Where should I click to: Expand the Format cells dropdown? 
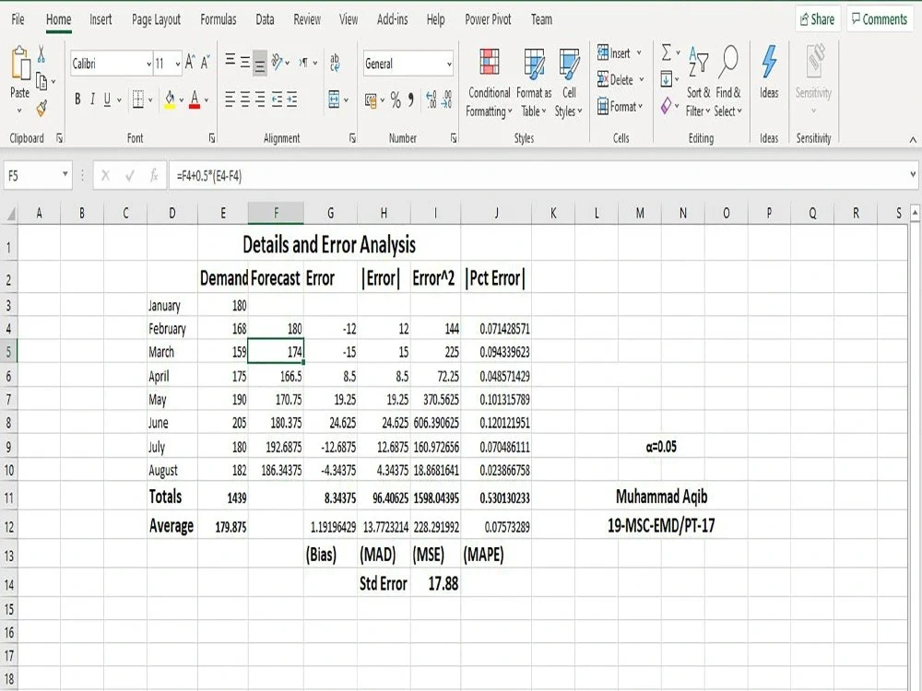pos(641,107)
